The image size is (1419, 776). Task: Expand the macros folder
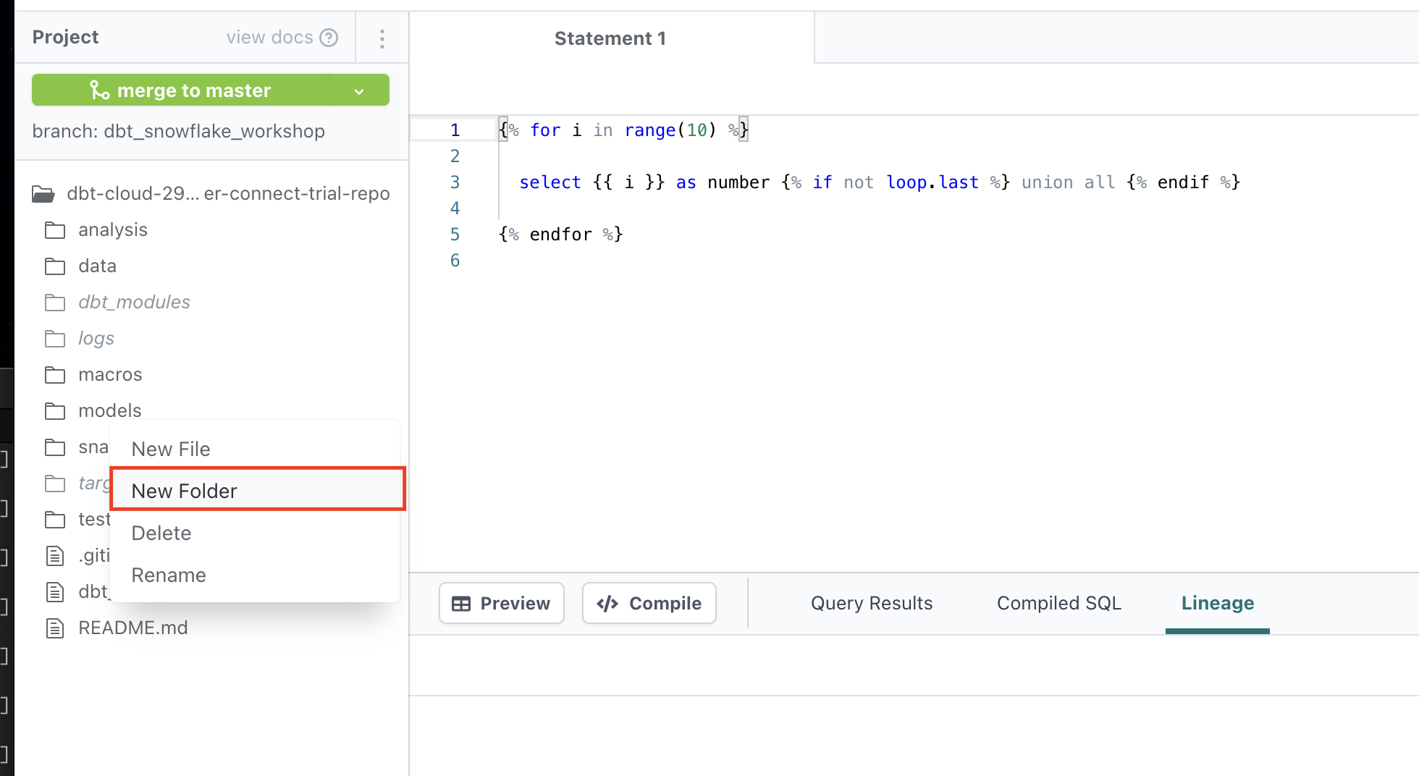(110, 374)
